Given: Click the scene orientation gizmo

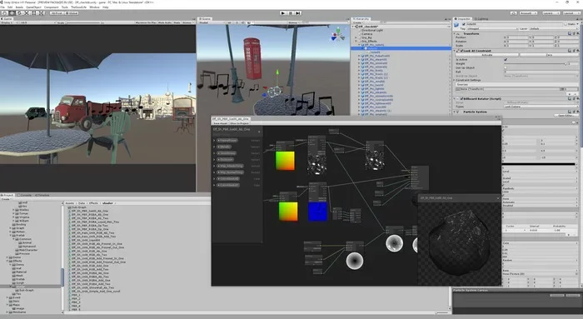Looking at the screenshot, I should [338, 34].
